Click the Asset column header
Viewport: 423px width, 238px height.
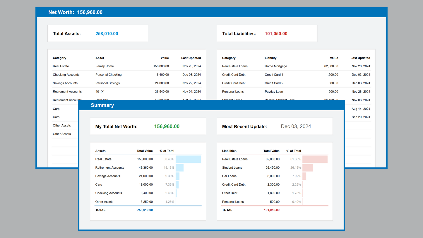[x=100, y=58]
